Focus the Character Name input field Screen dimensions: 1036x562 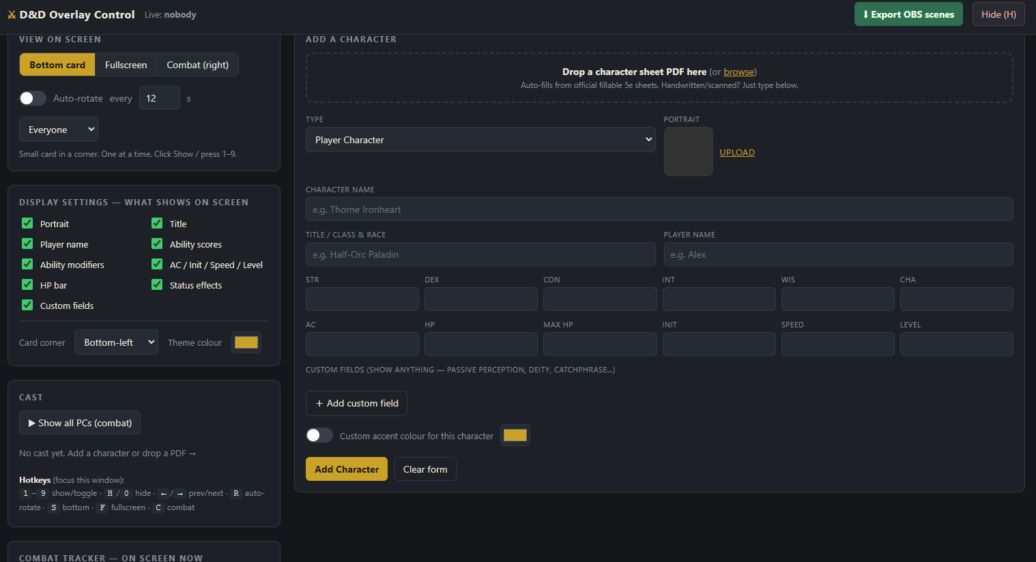coord(659,209)
